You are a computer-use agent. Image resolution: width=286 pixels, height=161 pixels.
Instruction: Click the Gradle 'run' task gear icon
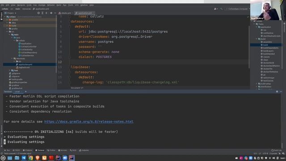(262, 30)
